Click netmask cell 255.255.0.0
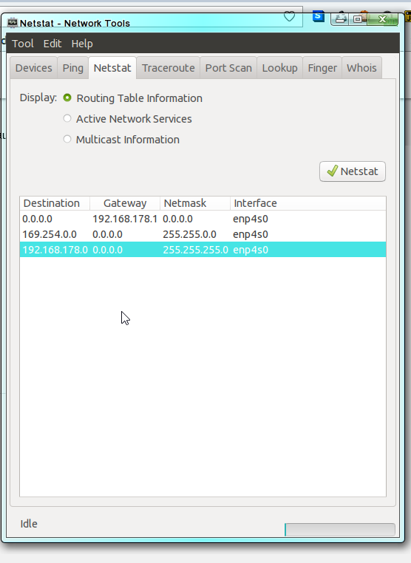The width and height of the screenshot is (411, 563). (x=189, y=234)
